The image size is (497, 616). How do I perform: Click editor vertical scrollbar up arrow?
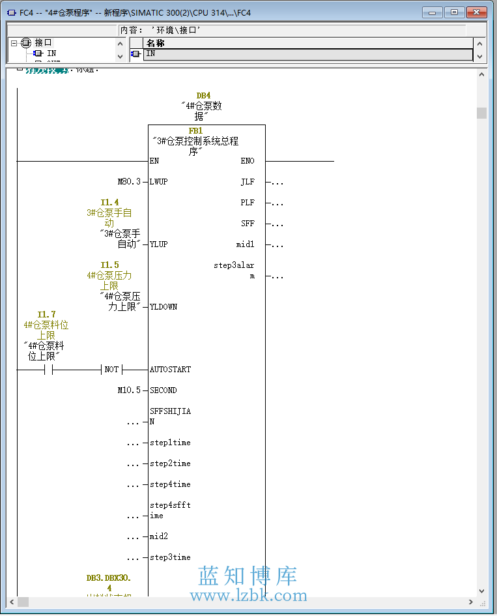click(481, 74)
